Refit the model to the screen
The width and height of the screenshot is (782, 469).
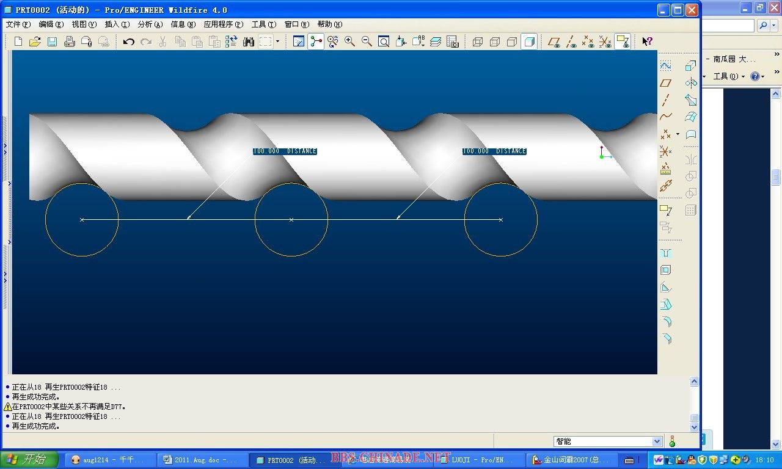coord(384,42)
